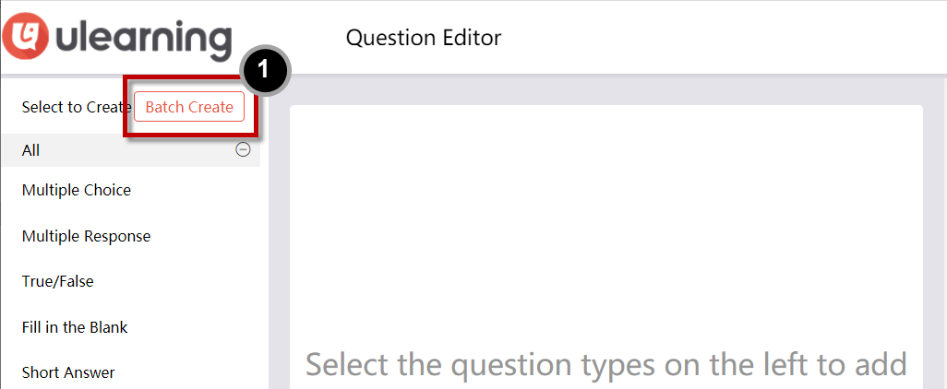
Task: Click the blank white editor canvas
Action: (x=606, y=223)
